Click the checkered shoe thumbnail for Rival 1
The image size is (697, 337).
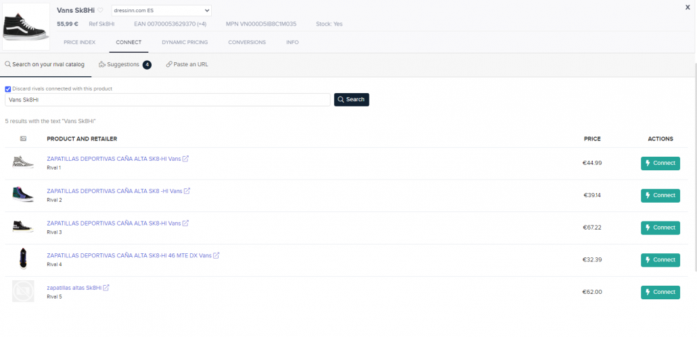23,162
